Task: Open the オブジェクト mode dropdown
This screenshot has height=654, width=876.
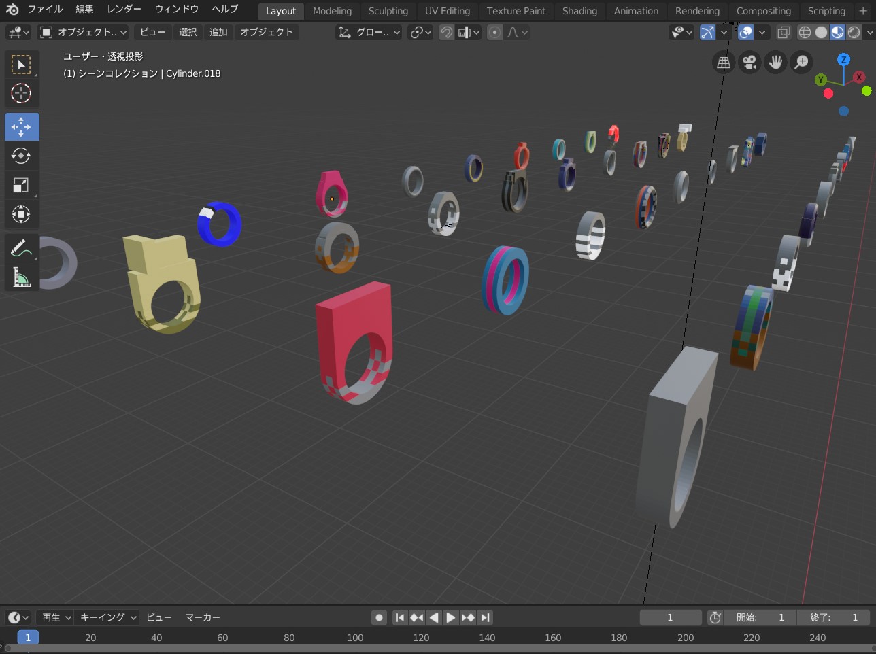Action: pos(83,33)
